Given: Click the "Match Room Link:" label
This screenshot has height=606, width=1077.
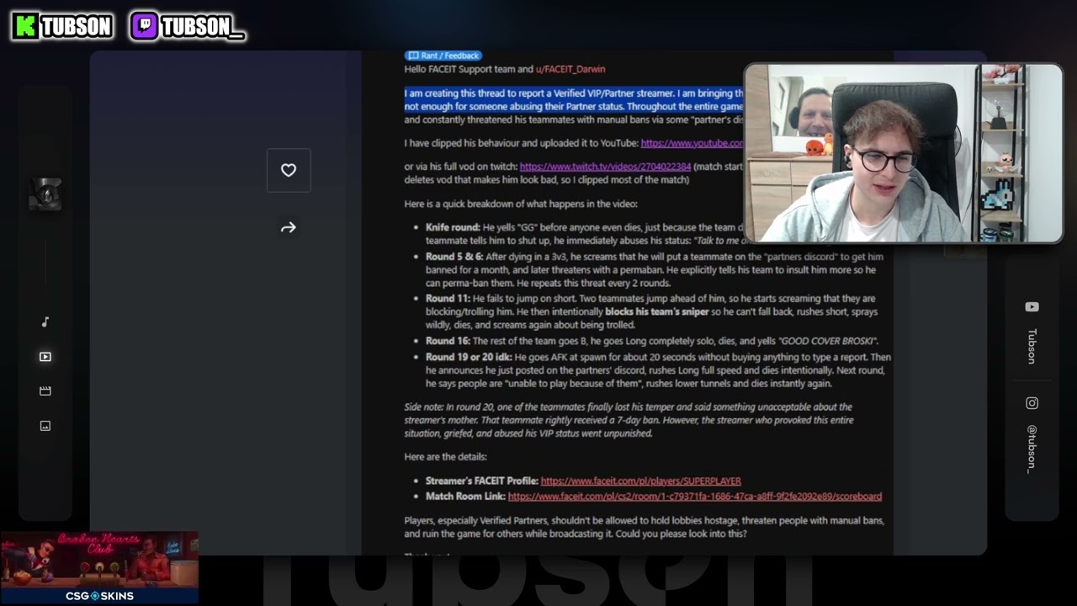Looking at the screenshot, I should (465, 497).
